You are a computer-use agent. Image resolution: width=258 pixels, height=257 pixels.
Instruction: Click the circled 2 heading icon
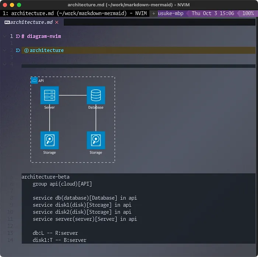tap(26, 50)
